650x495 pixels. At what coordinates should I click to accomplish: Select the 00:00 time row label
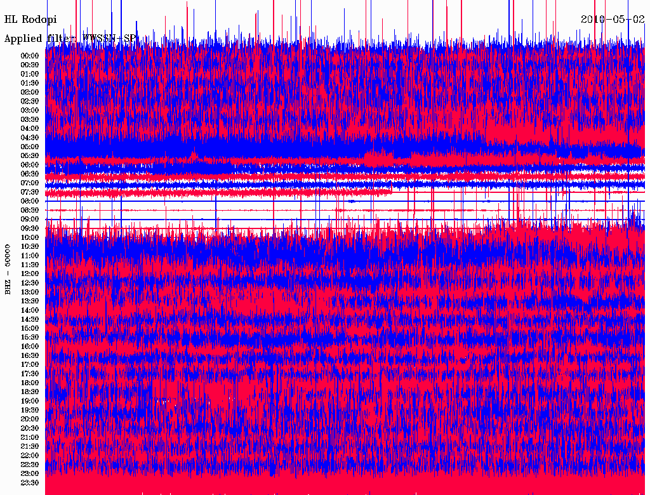click(30, 56)
